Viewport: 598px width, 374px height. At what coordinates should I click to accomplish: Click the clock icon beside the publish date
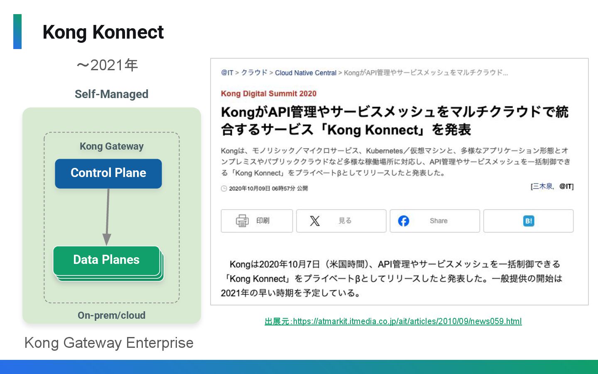point(224,188)
